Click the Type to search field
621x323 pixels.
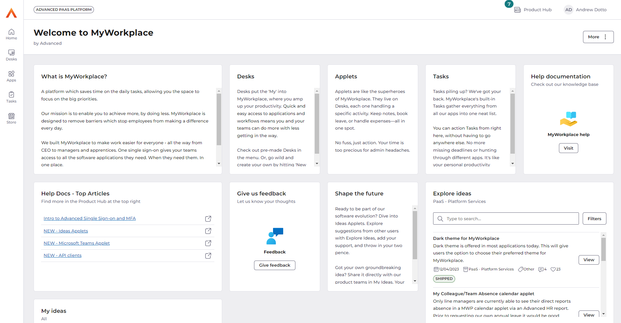pyautogui.click(x=506, y=219)
